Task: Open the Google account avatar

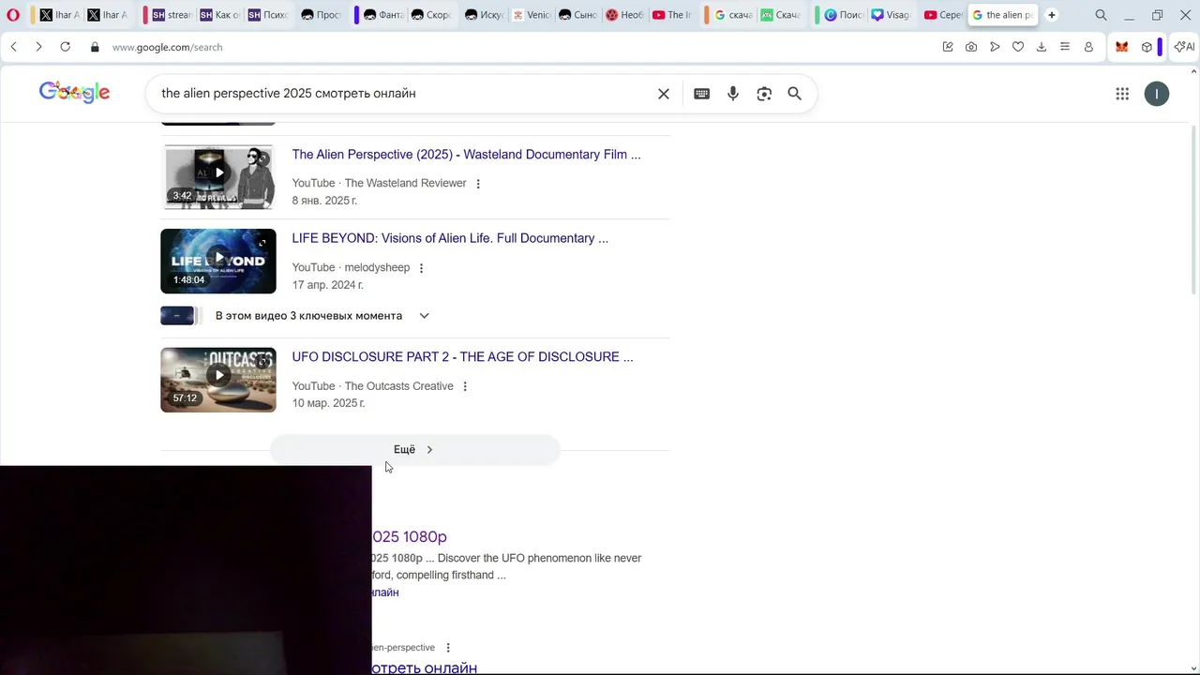Action: [1157, 94]
